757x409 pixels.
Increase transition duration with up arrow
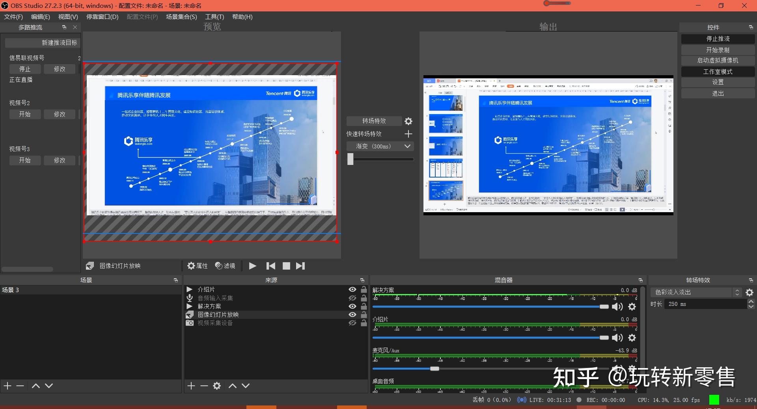[x=751, y=302]
